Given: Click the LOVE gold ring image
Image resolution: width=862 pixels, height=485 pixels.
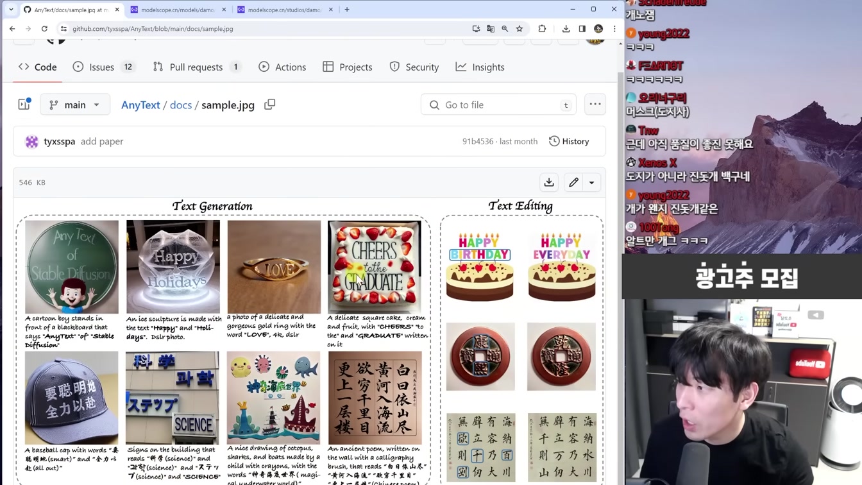Looking at the screenshot, I should click(x=274, y=267).
